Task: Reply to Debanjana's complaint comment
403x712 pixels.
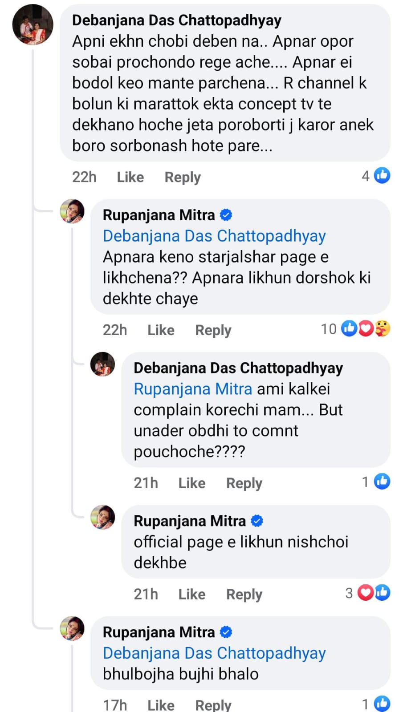Action: click(244, 483)
